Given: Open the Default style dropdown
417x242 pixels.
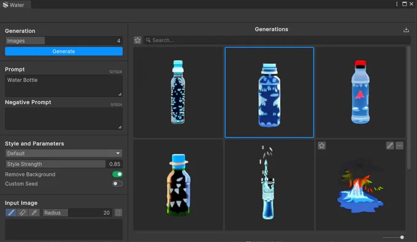Looking at the screenshot, I should tap(64, 153).
